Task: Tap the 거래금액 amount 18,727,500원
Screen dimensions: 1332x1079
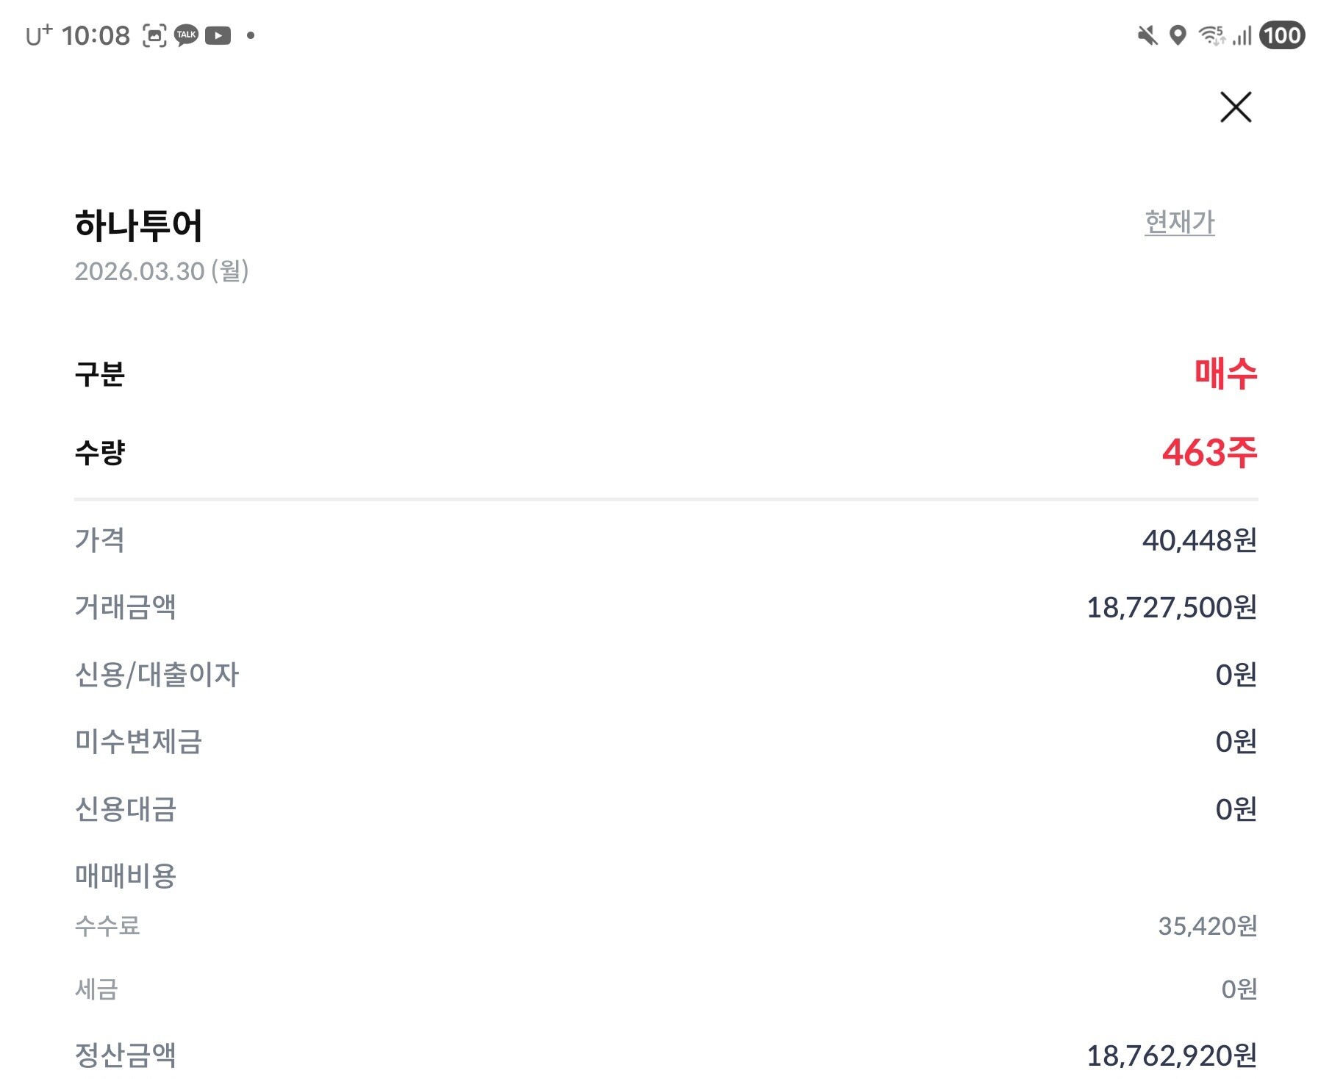Action: click(1171, 608)
